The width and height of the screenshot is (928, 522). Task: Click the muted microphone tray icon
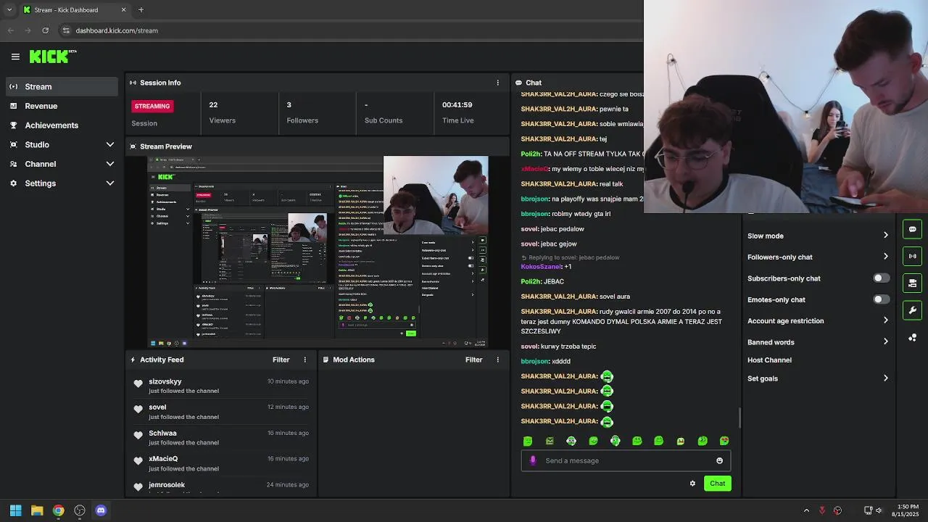[x=821, y=510]
